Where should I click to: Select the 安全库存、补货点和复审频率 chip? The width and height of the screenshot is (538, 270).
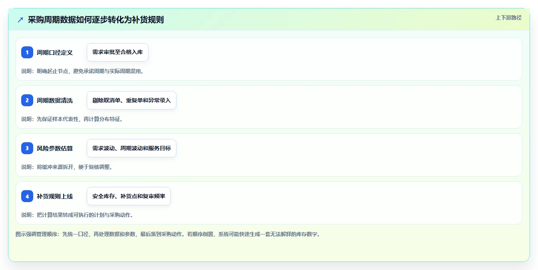pos(129,196)
